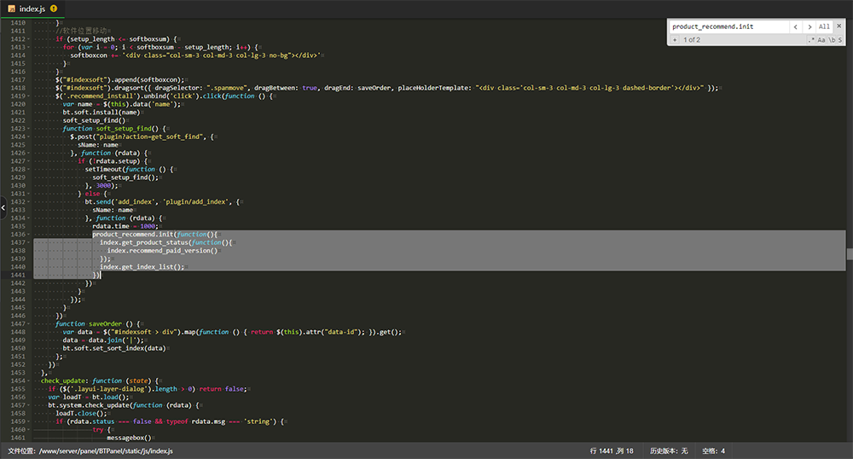This screenshot has width=853, height=459.
Task: Click the vertical scrollbar thumb
Action: point(849,253)
